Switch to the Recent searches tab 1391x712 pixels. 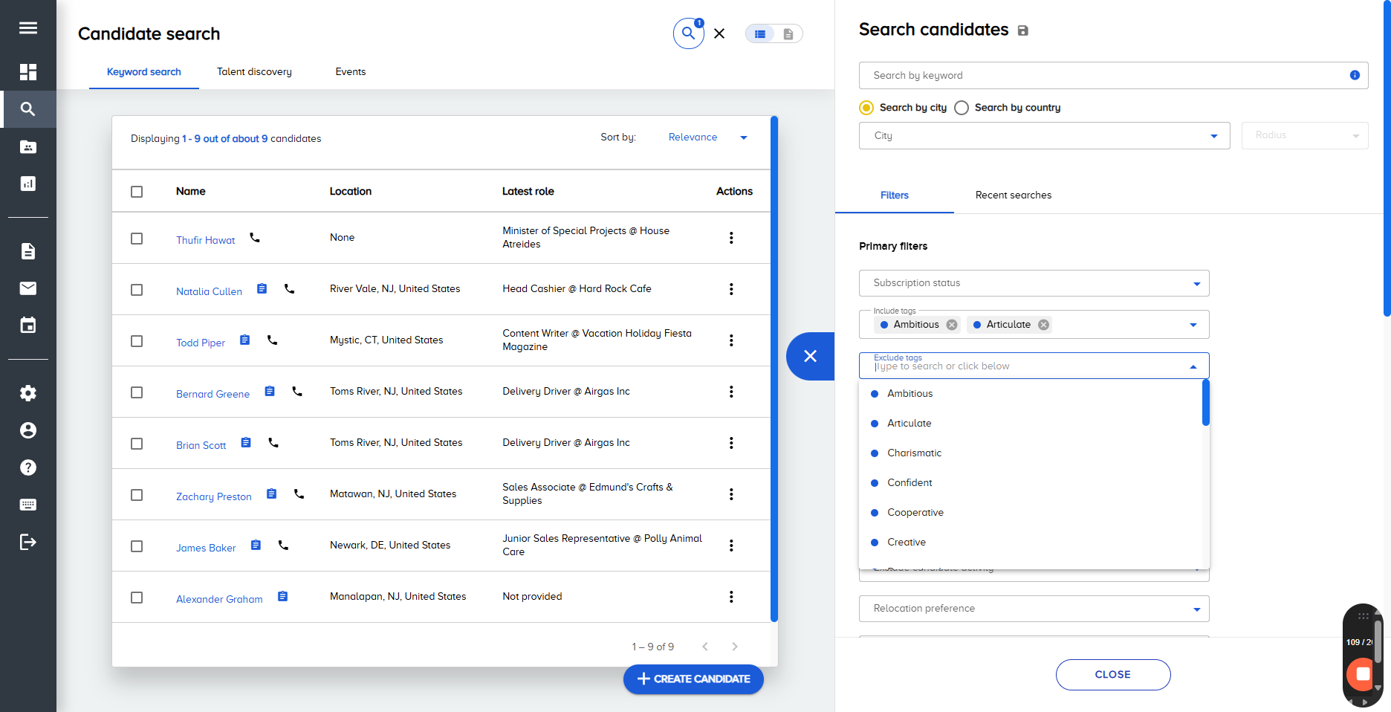click(x=1013, y=195)
